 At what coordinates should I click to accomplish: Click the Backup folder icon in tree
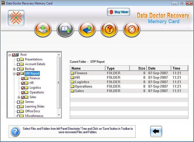click(22, 69)
